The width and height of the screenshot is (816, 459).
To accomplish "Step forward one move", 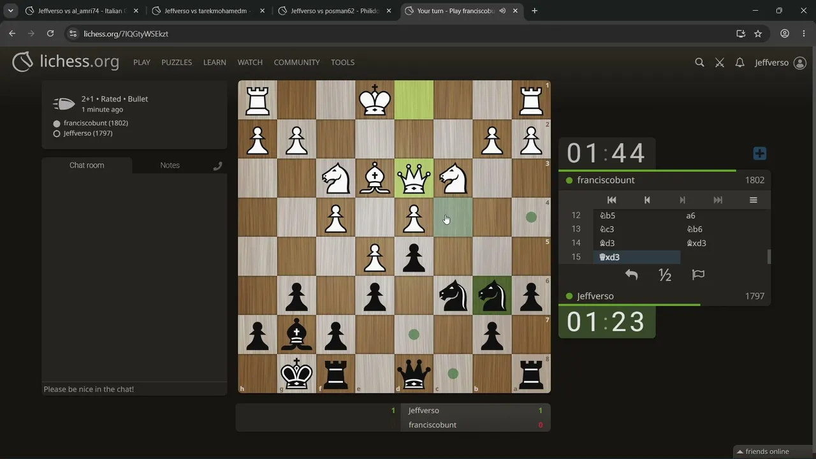I will [682, 200].
